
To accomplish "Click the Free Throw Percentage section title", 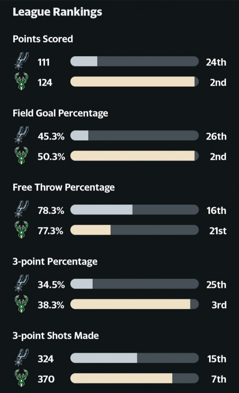I will (64, 187).
